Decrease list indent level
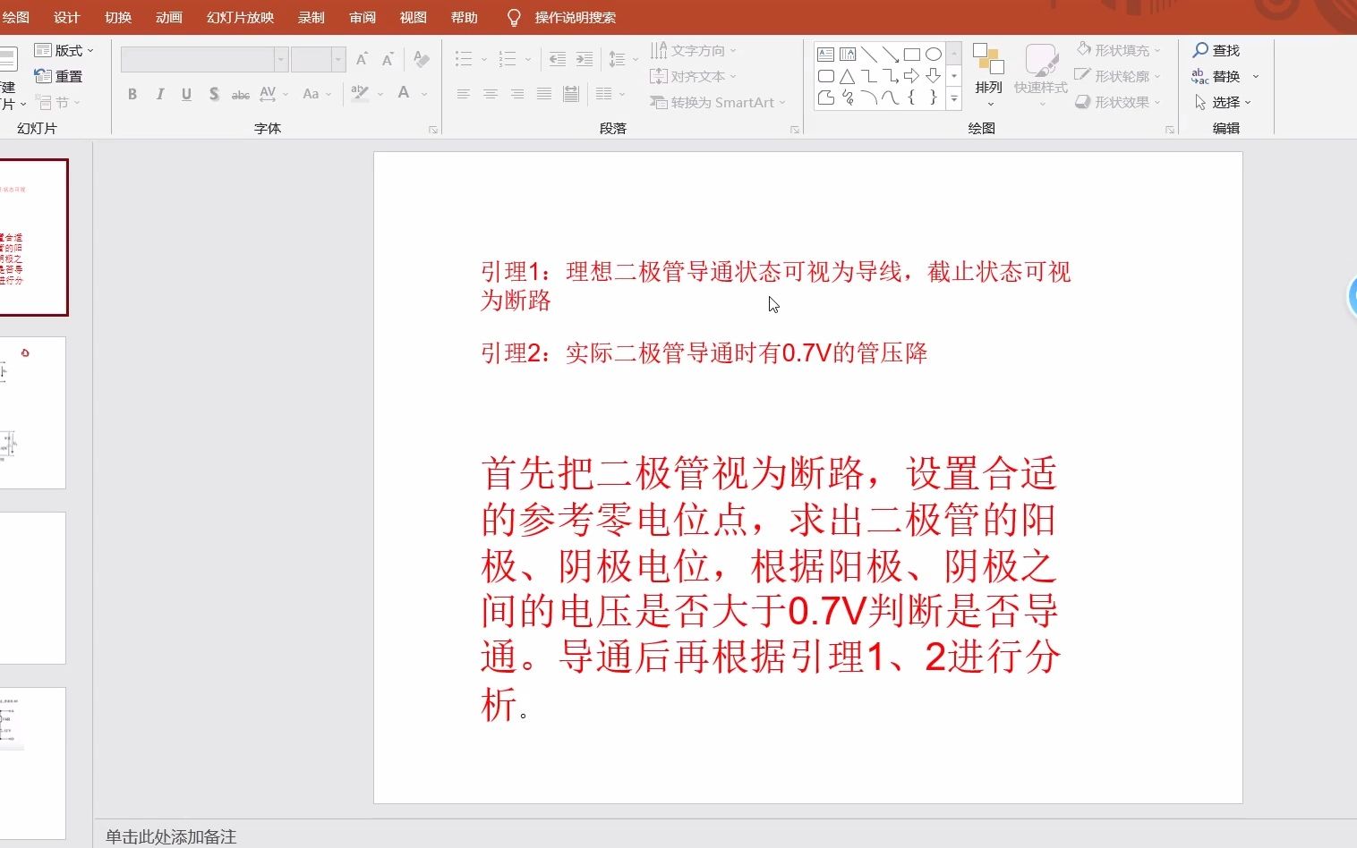The image size is (1357, 848). click(557, 60)
